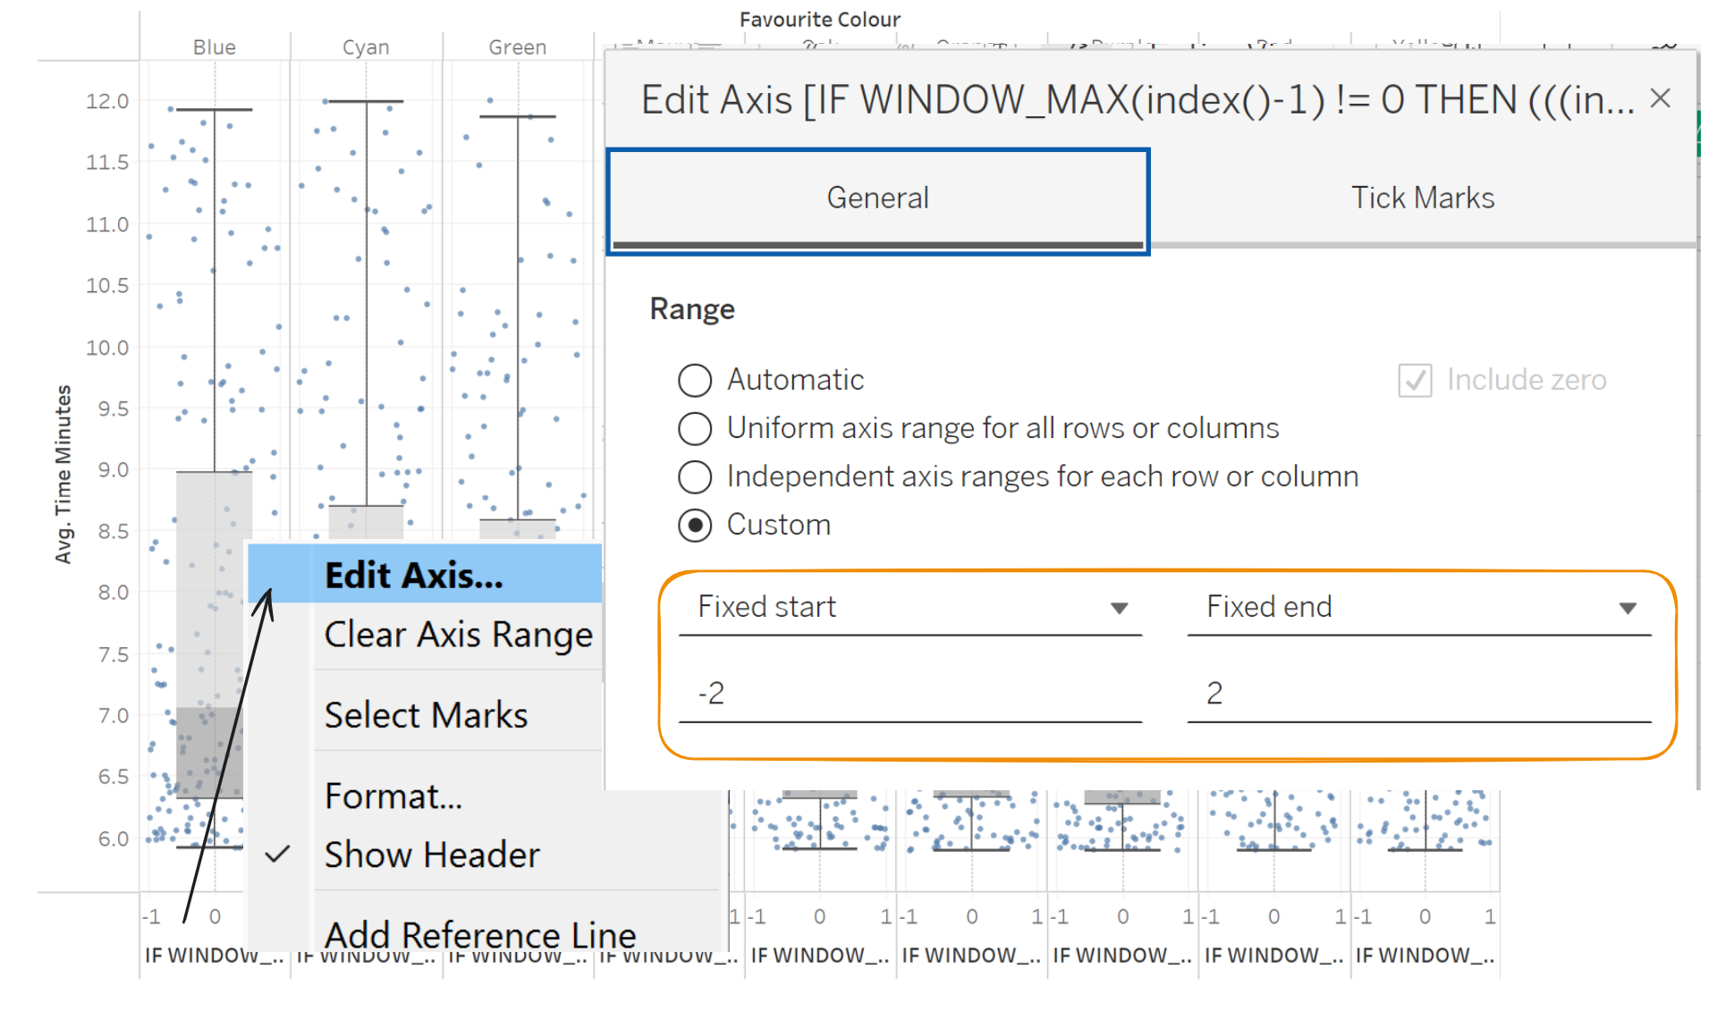
Task: Click Clear Axis Range menu entry
Action: click(458, 635)
